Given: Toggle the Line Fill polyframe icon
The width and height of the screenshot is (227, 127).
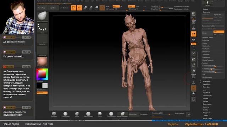Looking at the screenshot, I should coord(194,76).
